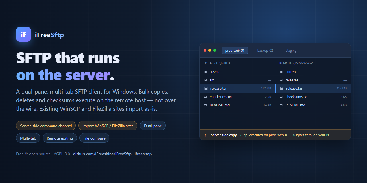Switch to the prod-web-01 tab

(x=235, y=51)
